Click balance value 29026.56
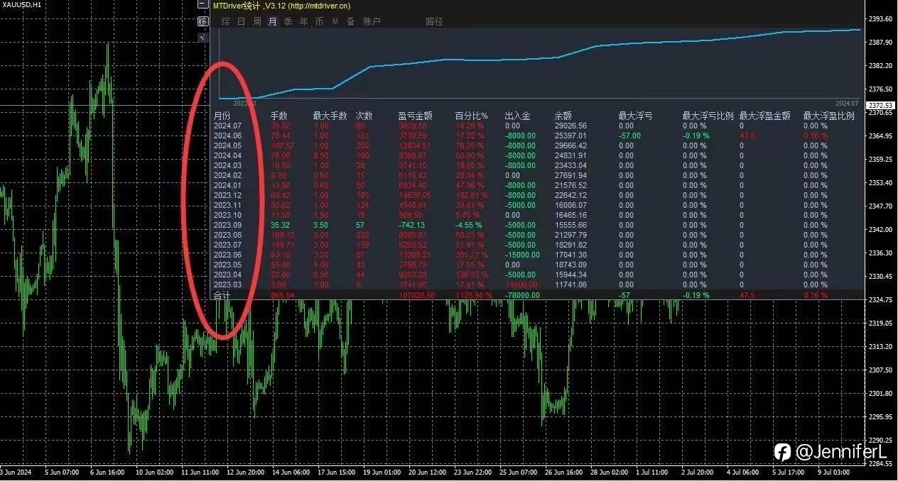This screenshot has height=481, width=898. [x=570, y=125]
